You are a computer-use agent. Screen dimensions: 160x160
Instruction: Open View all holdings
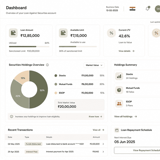[125, 116]
